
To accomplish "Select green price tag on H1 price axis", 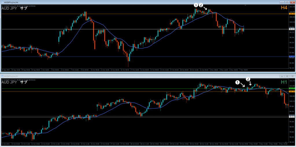I will point(292,88).
